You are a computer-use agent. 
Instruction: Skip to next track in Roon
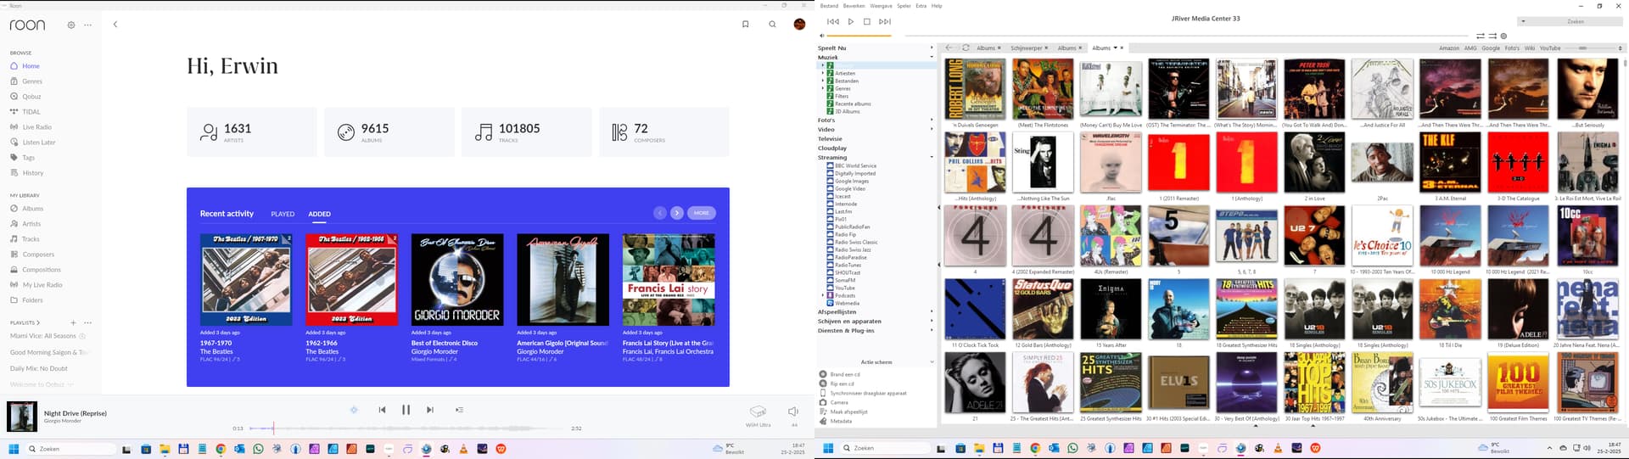pyautogui.click(x=430, y=410)
